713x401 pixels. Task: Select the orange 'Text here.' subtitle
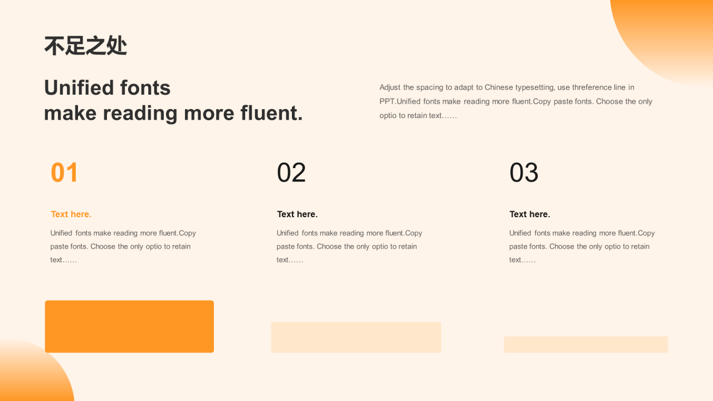pyautogui.click(x=71, y=214)
